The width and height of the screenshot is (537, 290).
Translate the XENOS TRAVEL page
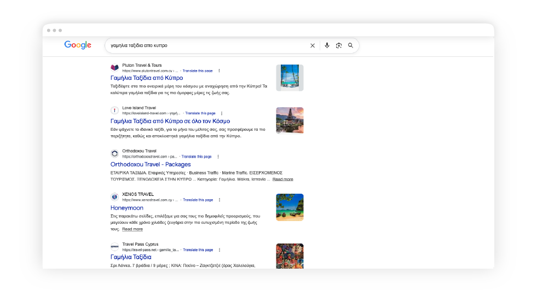click(x=198, y=200)
